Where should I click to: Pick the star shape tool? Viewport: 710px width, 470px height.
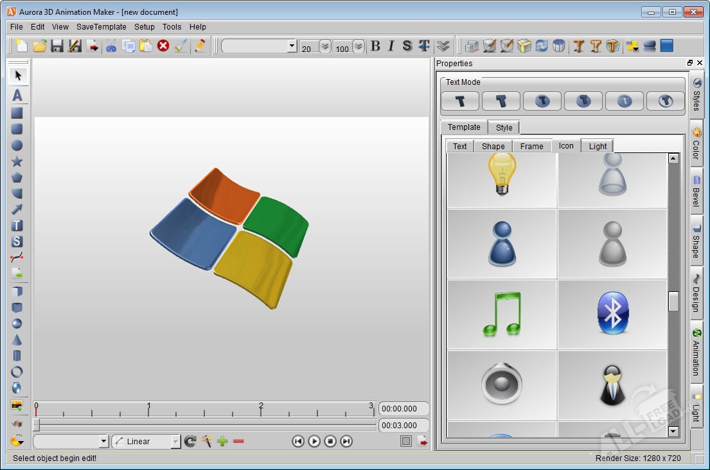tap(17, 161)
